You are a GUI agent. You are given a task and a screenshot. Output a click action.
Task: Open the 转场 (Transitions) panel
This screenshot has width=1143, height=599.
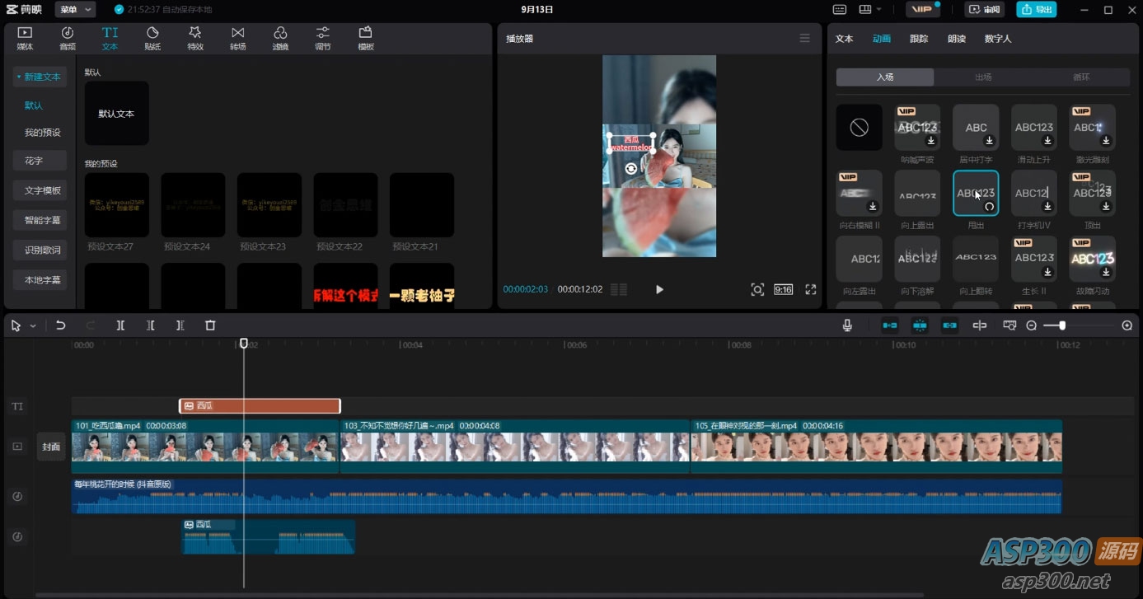click(x=237, y=38)
